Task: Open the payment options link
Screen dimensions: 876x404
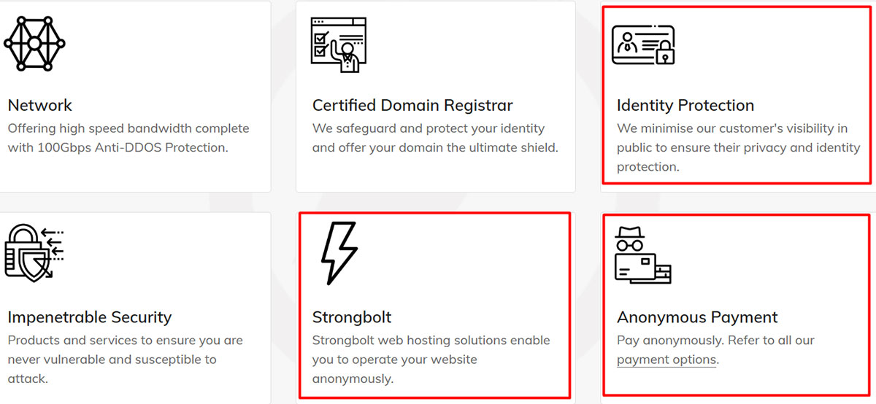Action: tap(666, 360)
